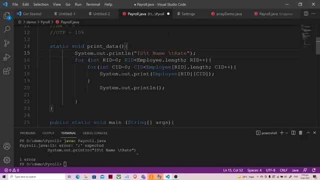The image size is (320, 180).
Task: Open Task View on taskbar
Action: click(69, 176)
